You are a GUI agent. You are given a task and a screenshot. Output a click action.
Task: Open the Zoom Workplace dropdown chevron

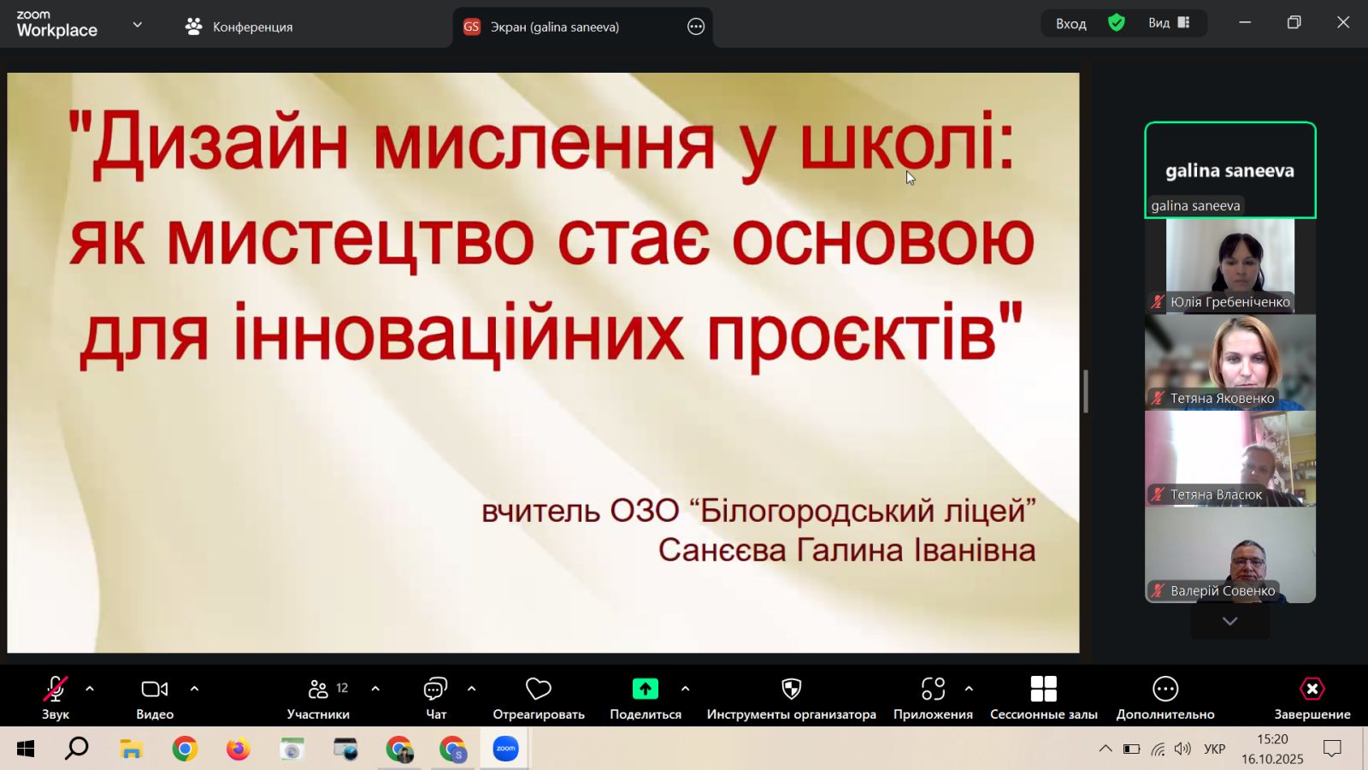click(x=137, y=25)
